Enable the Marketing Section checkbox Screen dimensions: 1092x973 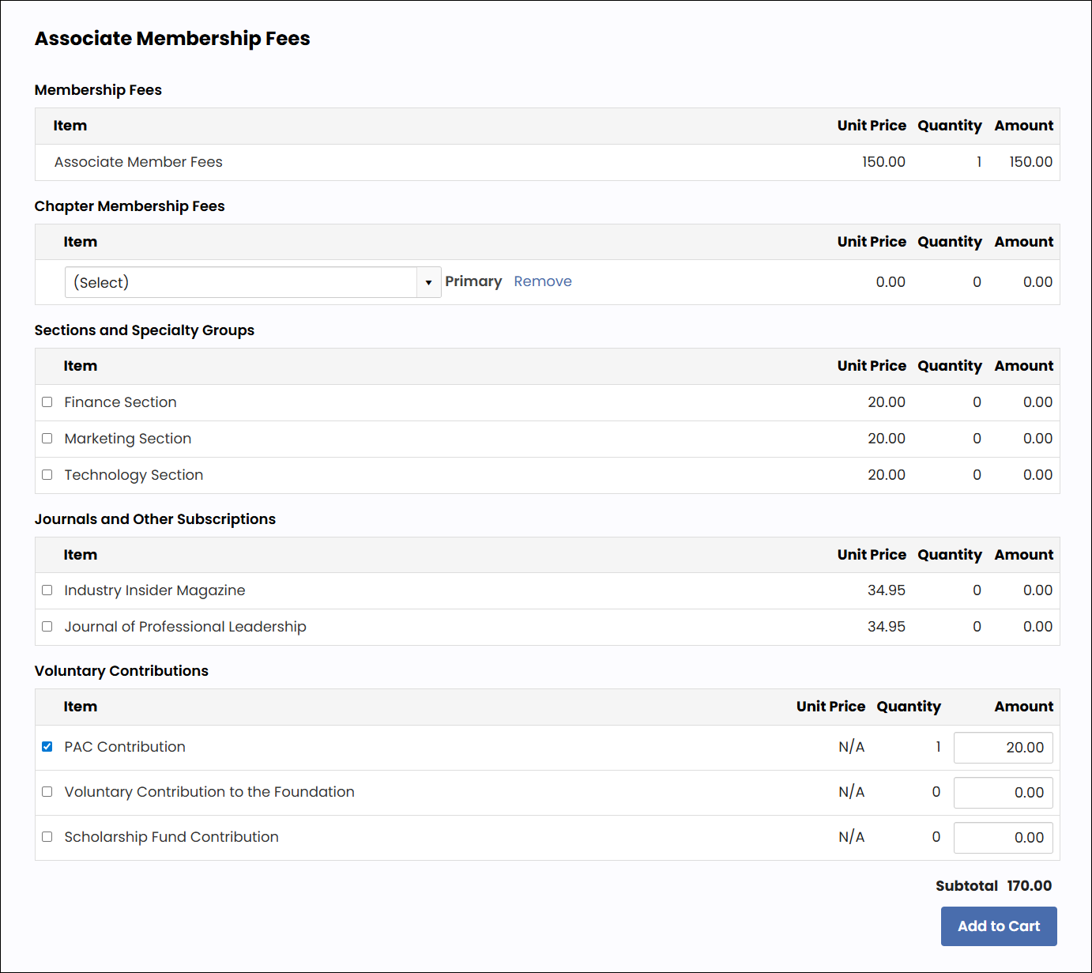(x=47, y=439)
